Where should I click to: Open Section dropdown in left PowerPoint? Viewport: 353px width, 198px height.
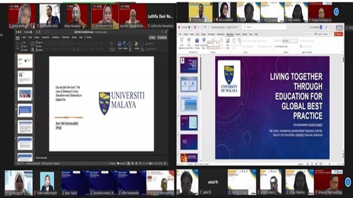40,50
